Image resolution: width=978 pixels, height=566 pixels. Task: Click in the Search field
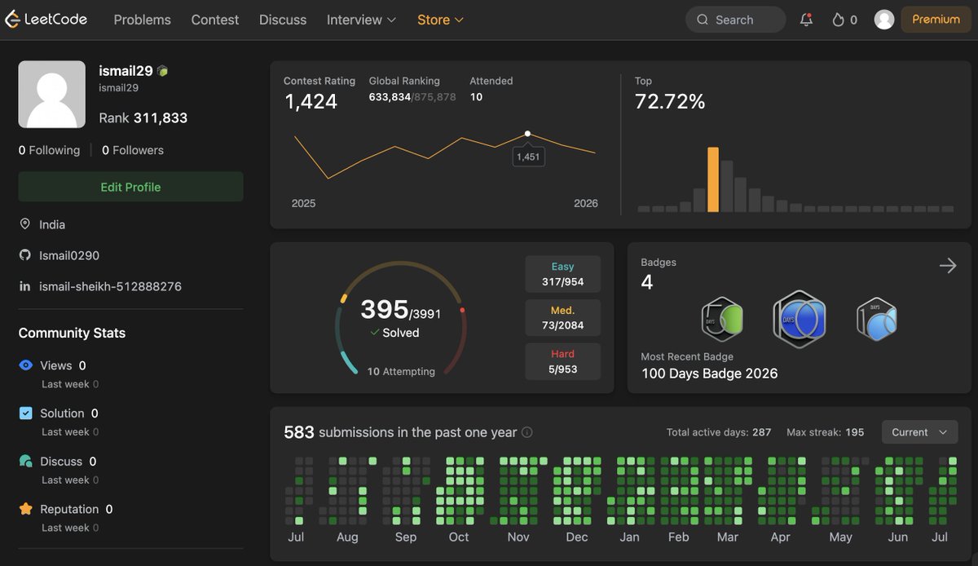[736, 20]
